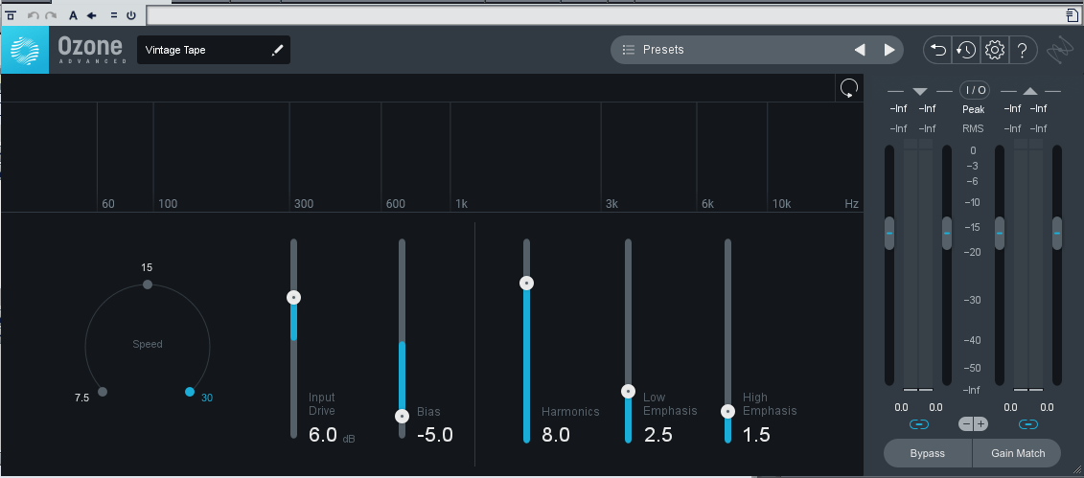Click the Harmonics slider handle

[526, 284]
